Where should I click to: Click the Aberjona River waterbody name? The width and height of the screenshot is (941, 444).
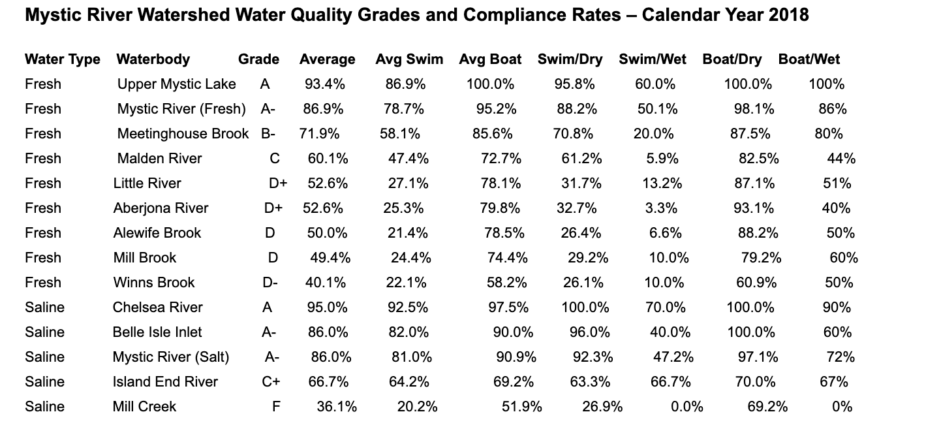(x=161, y=208)
